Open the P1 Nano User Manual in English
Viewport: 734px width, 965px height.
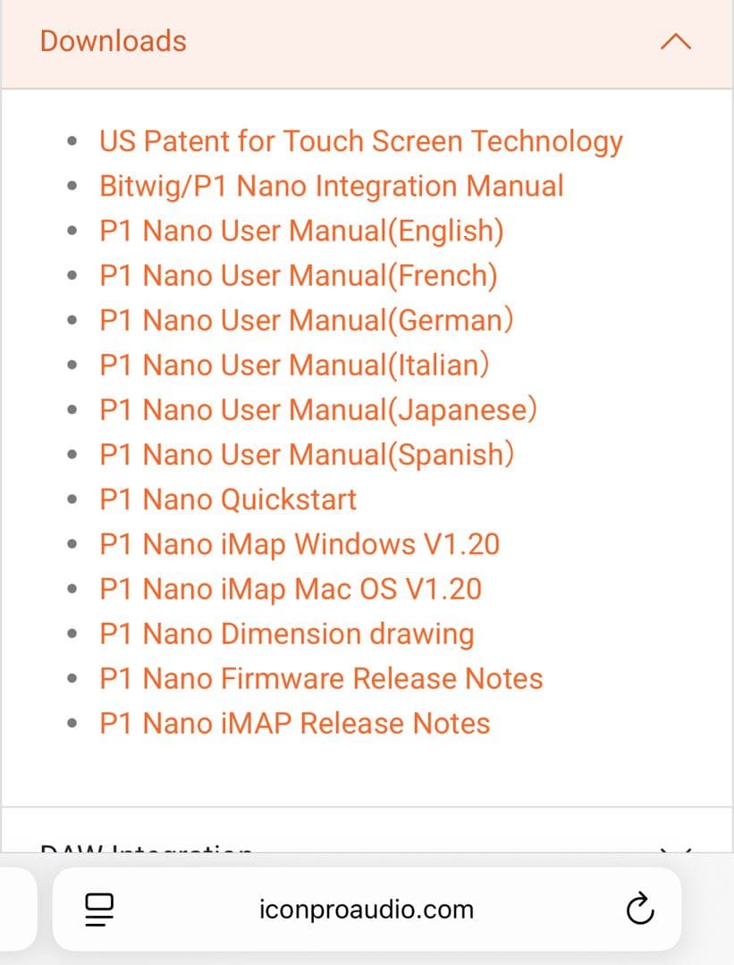pos(301,231)
